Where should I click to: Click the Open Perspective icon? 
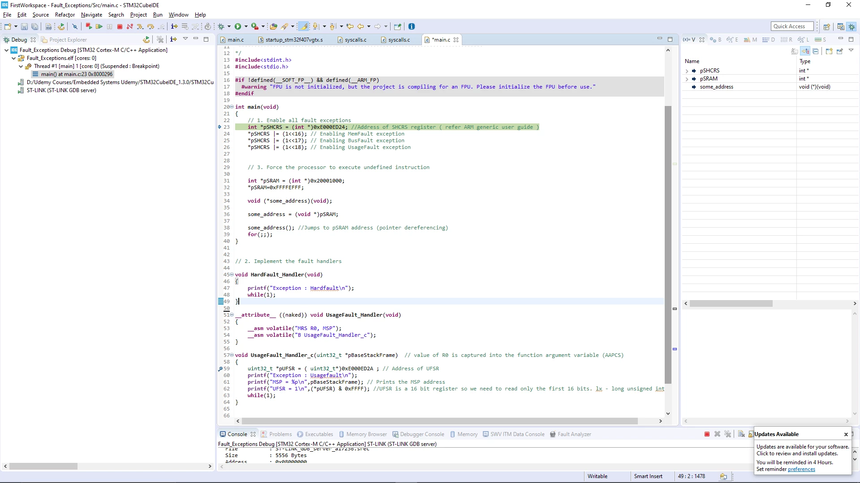coord(827,27)
